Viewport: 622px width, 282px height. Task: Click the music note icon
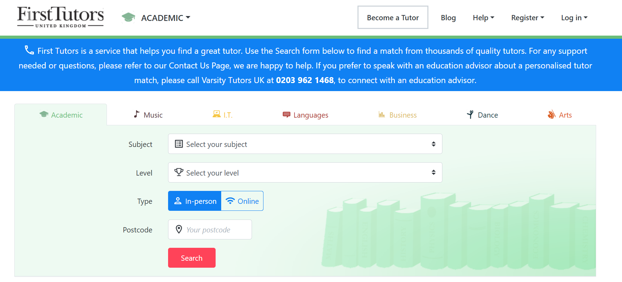pos(137,114)
